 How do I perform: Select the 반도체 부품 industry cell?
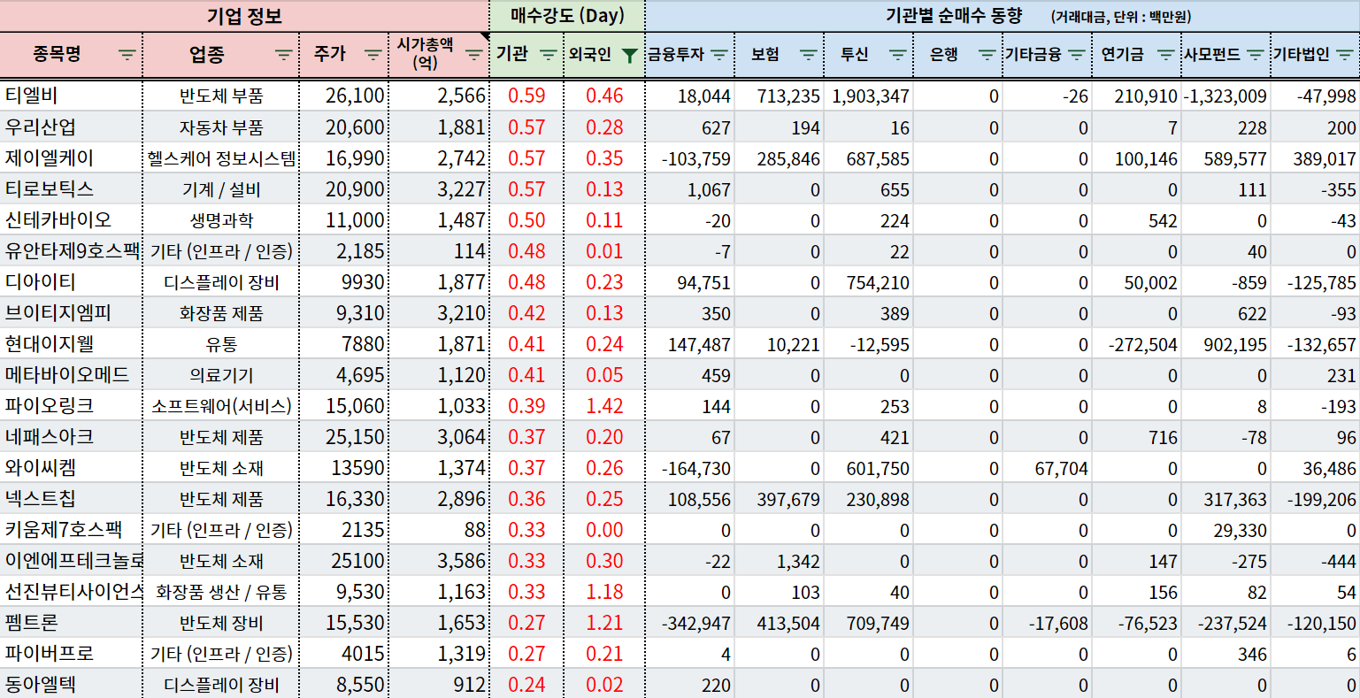[221, 96]
